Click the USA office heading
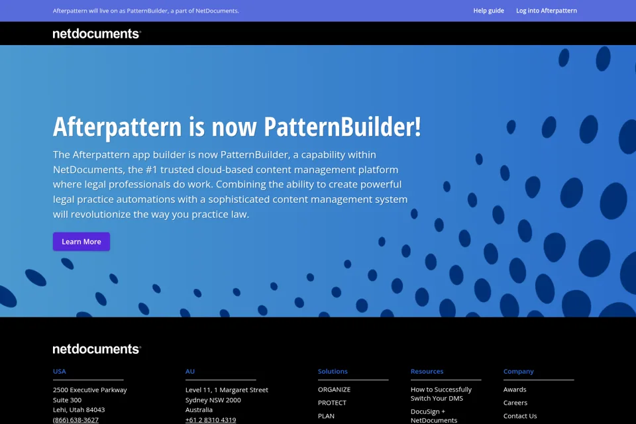 point(59,371)
